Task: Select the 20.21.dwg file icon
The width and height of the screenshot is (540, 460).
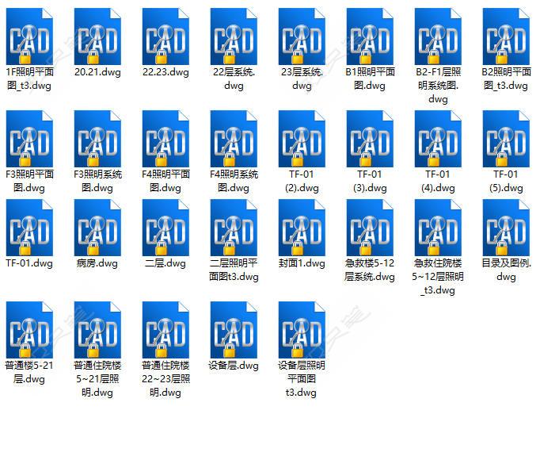Action: tap(97, 36)
